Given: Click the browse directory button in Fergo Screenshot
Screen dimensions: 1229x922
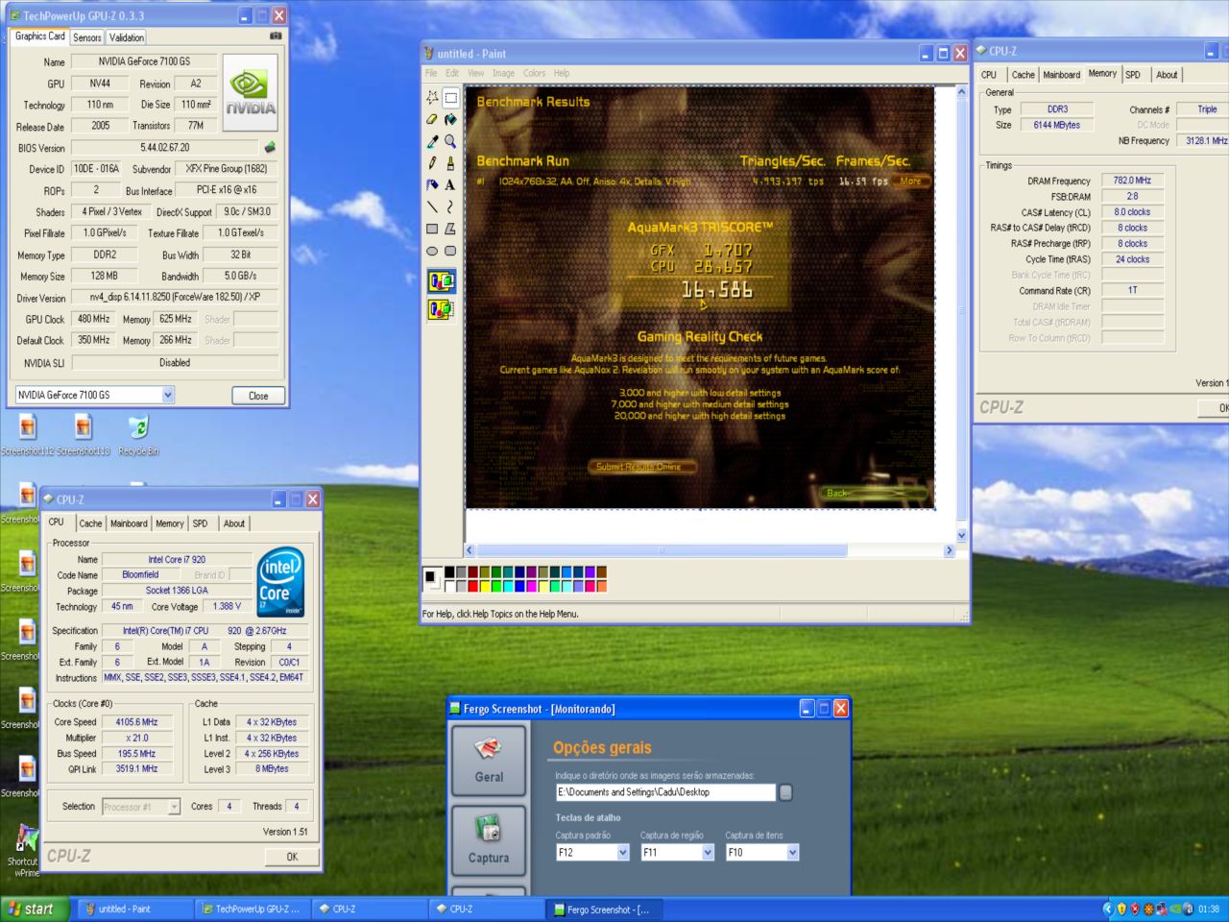Looking at the screenshot, I should [785, 792].
